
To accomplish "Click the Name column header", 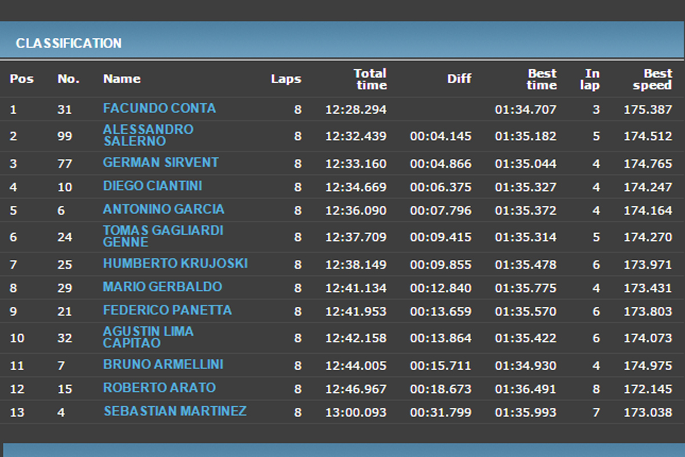I will click(x=122, y=79).
